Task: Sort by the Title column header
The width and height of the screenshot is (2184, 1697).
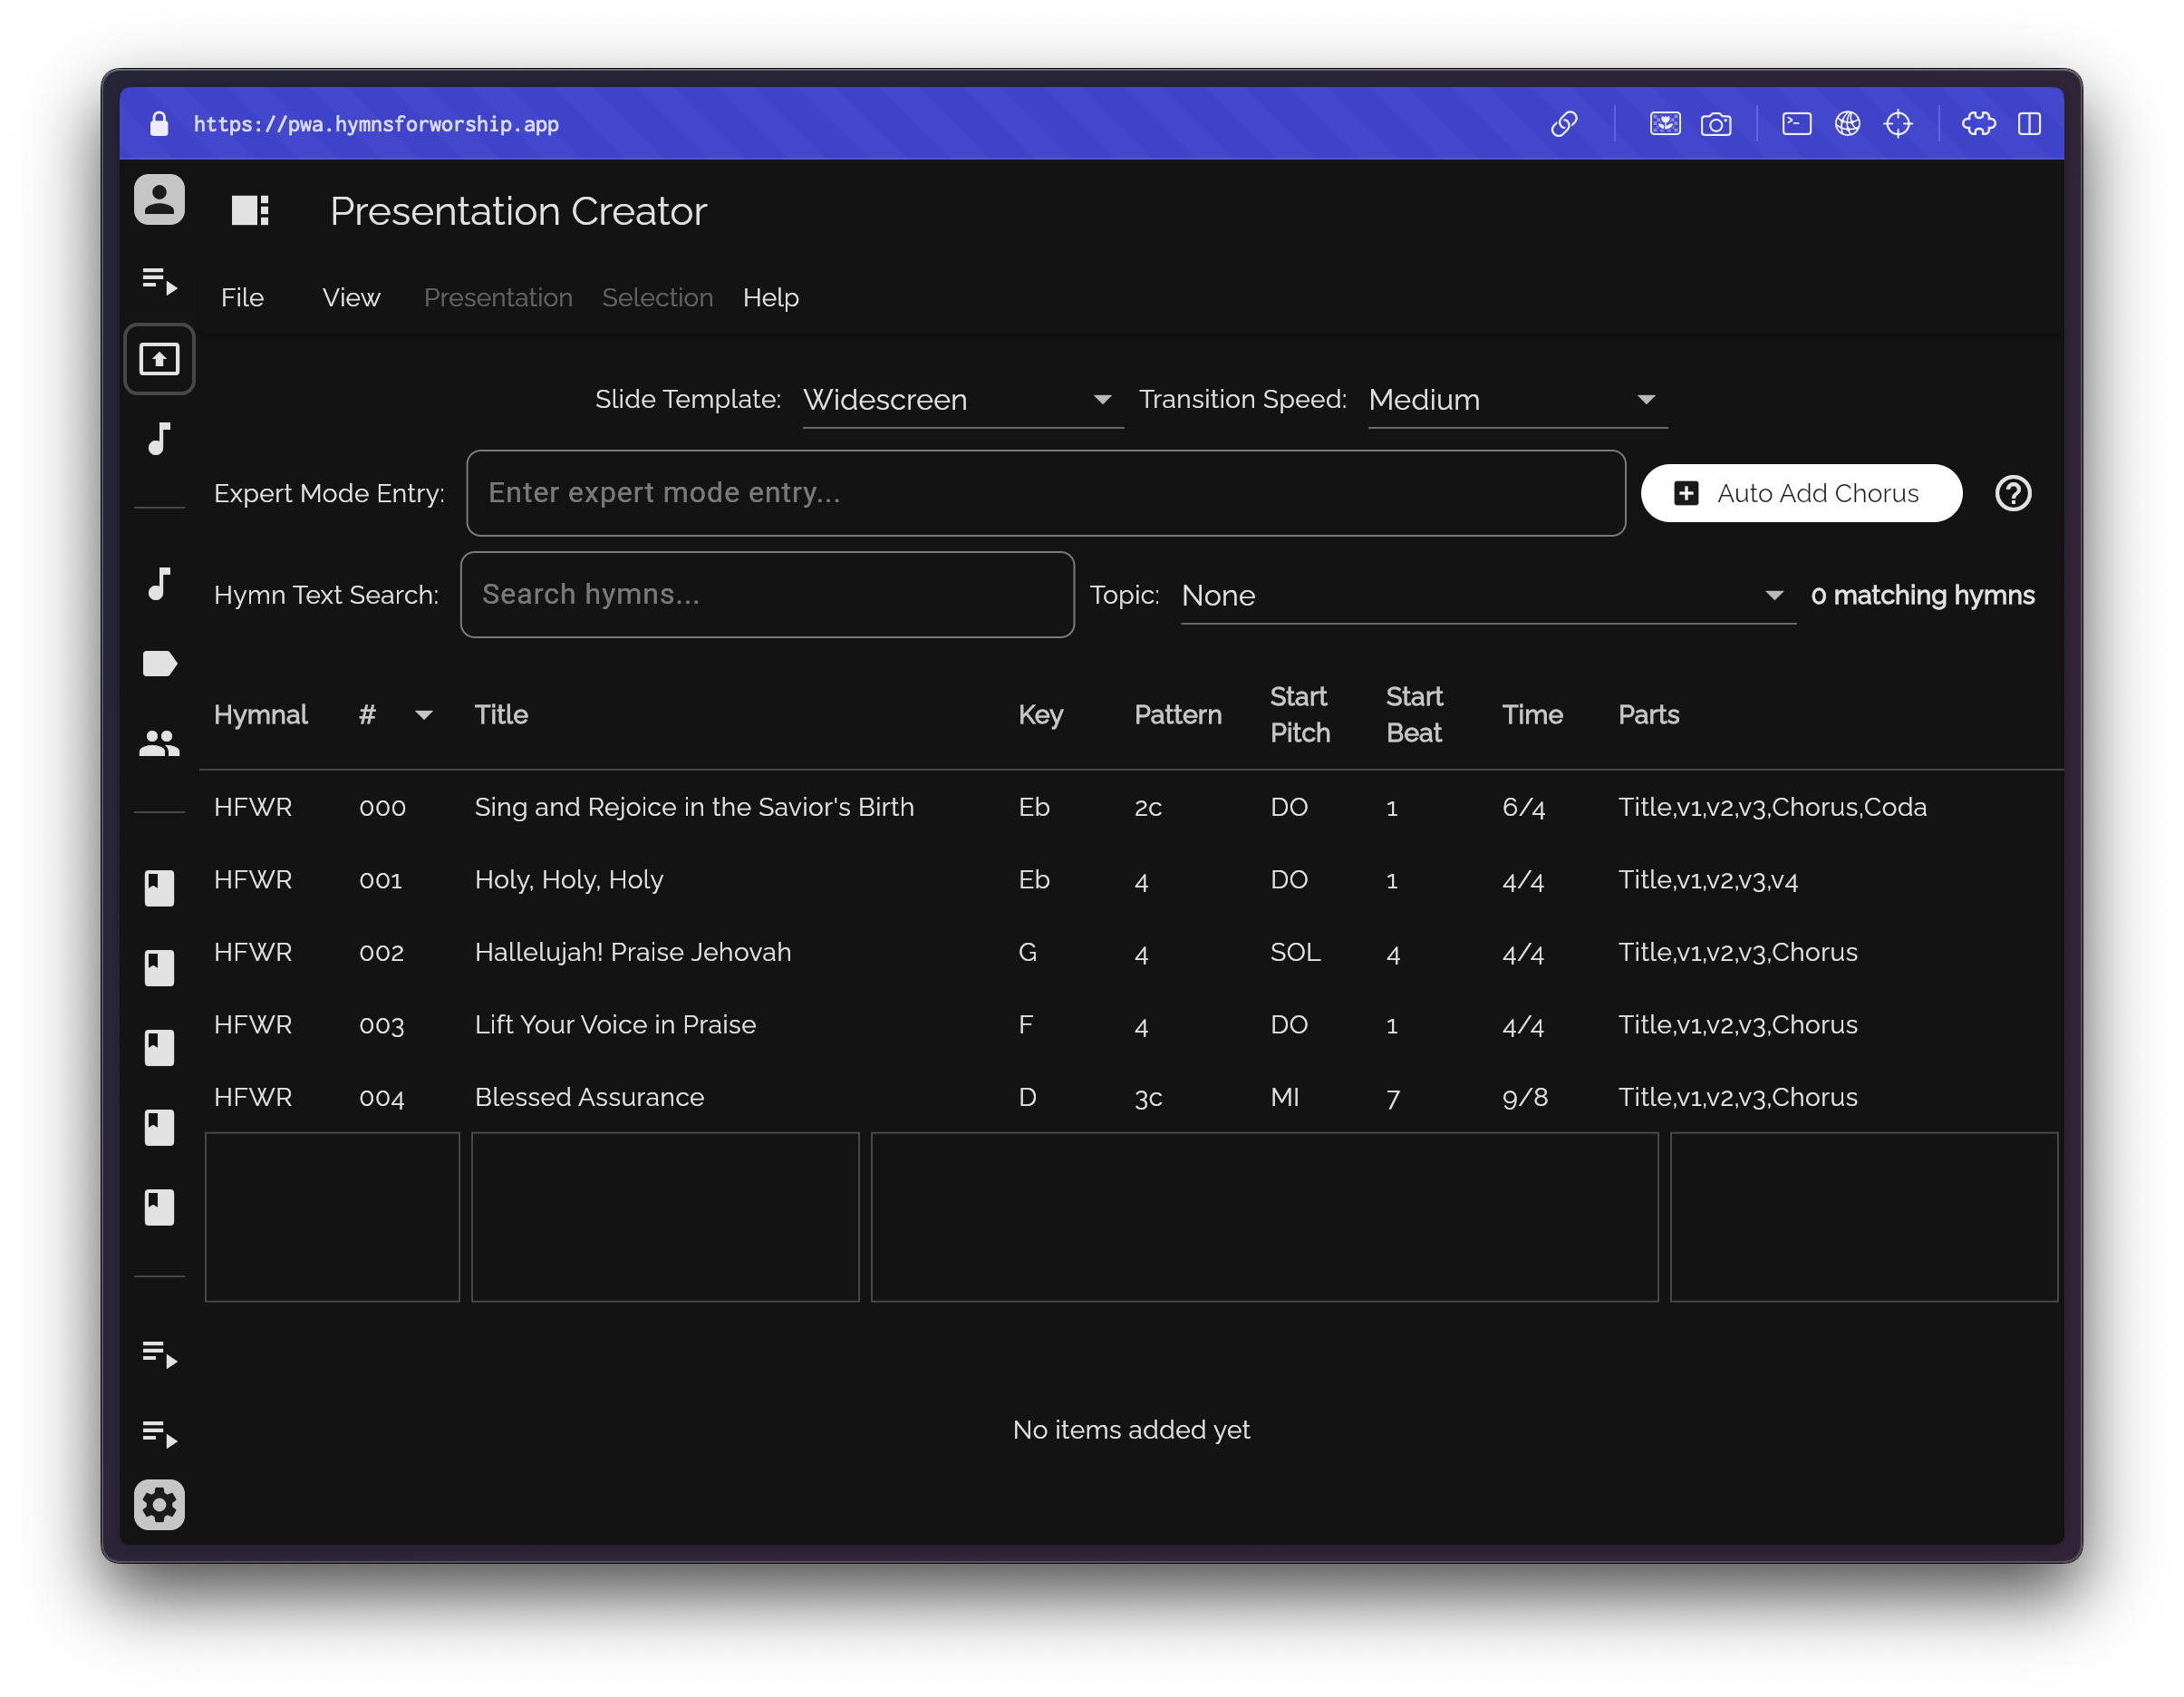Action: (x=501, y=715)
